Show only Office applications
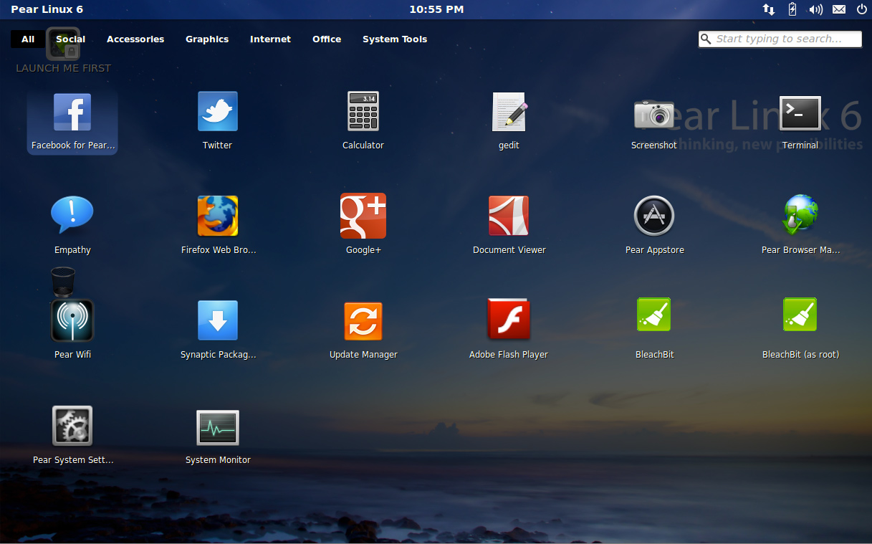The width and height of the screenshot is (872, 544). click(x=326, y=39)
